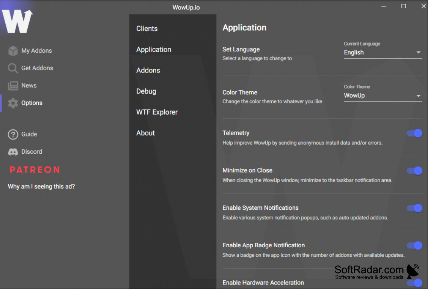Go to the Get Addons page

pyautogui.click(x=37, y=68)
